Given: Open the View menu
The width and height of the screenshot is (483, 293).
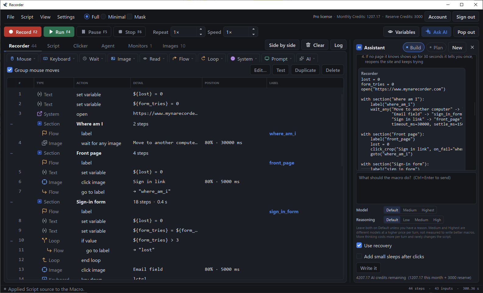Looking at the screenshot, I should (45, 17).
